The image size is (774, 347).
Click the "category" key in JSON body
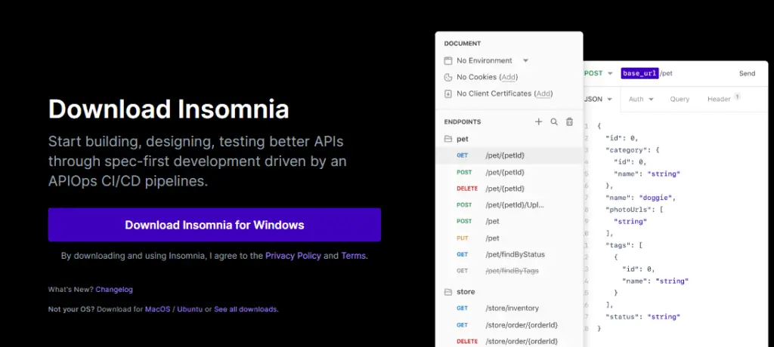625,150
